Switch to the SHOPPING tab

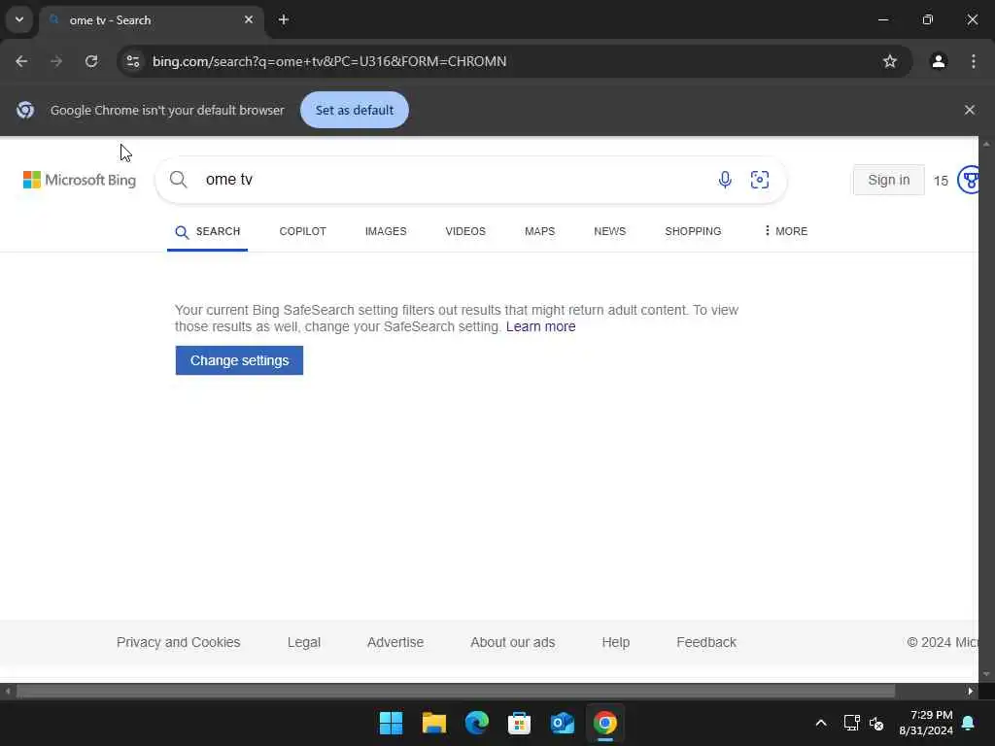pos(693,231)
